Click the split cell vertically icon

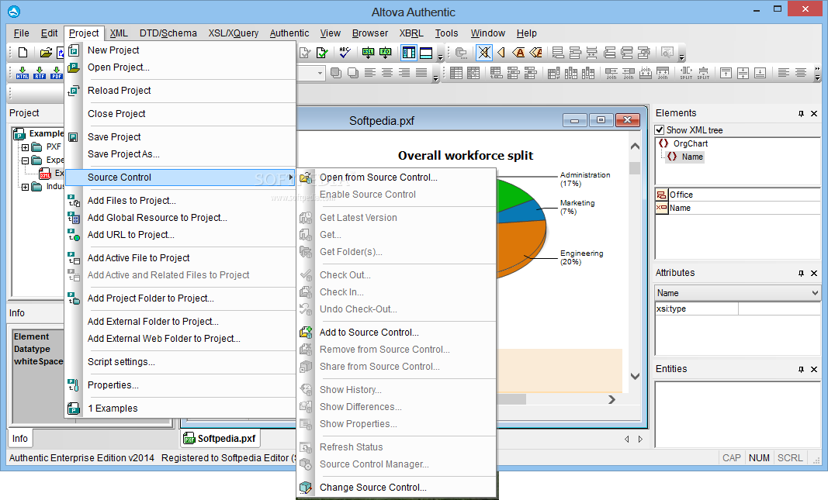(703, 73)
